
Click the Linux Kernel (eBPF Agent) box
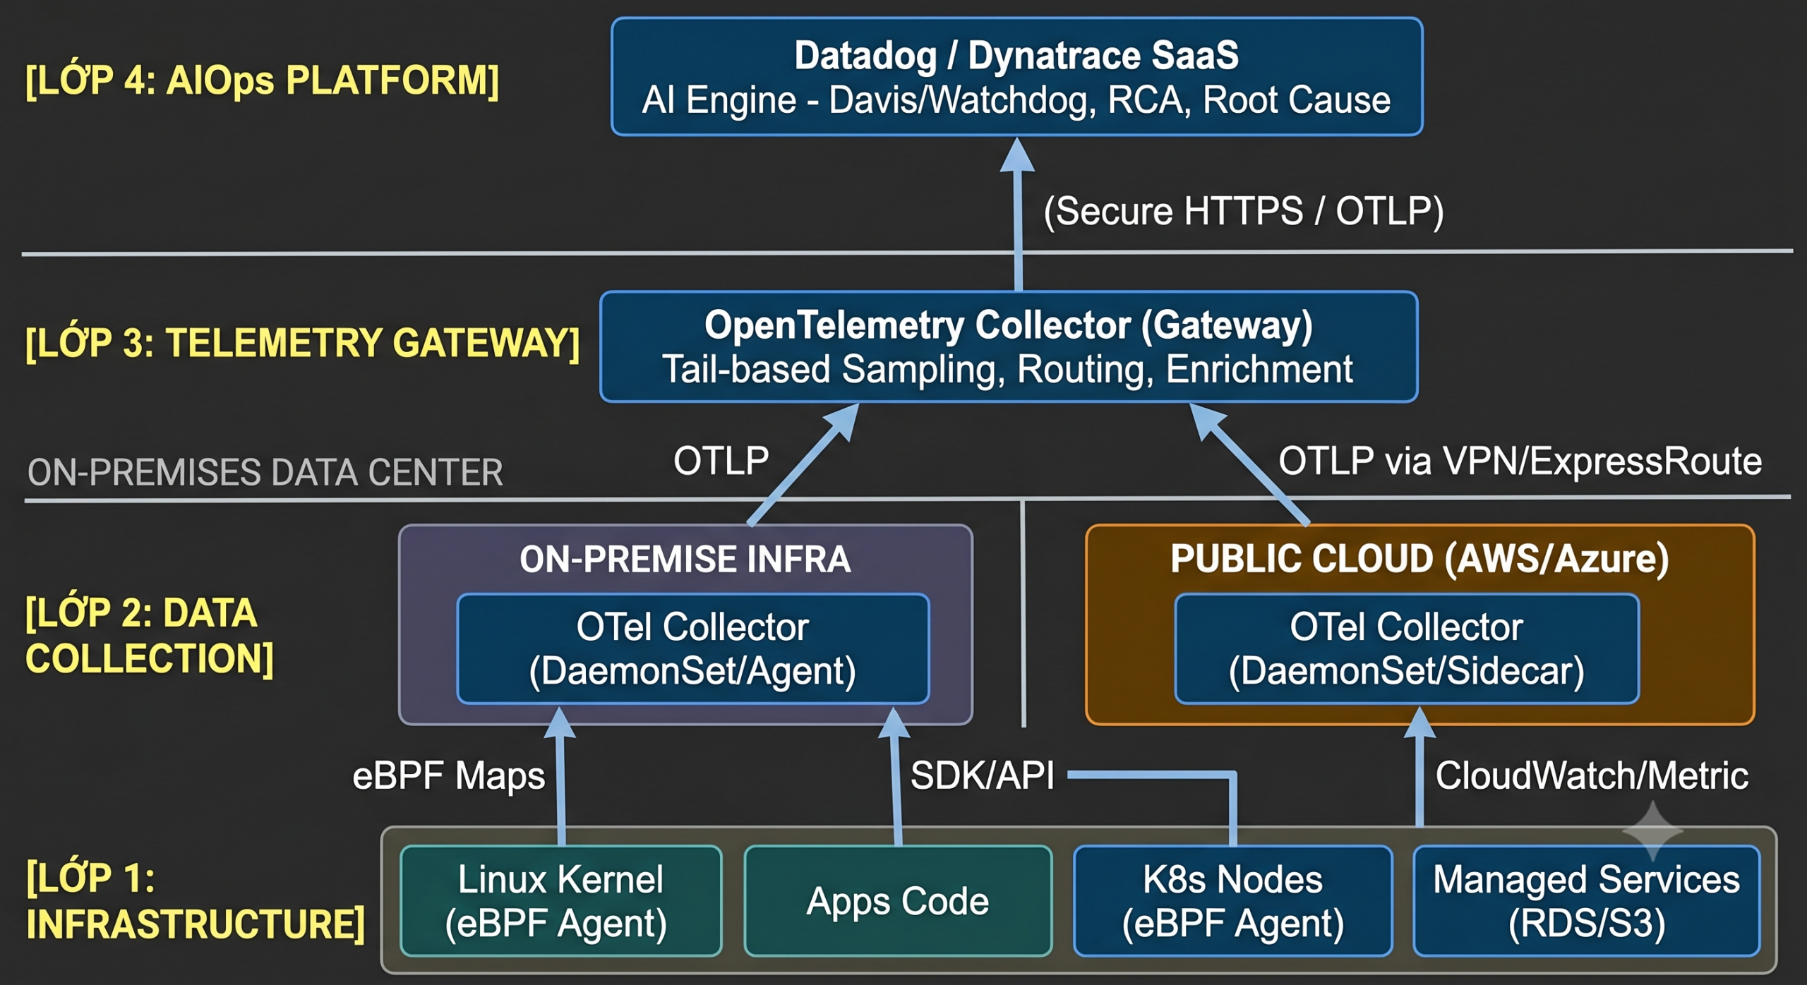[561, 900]
